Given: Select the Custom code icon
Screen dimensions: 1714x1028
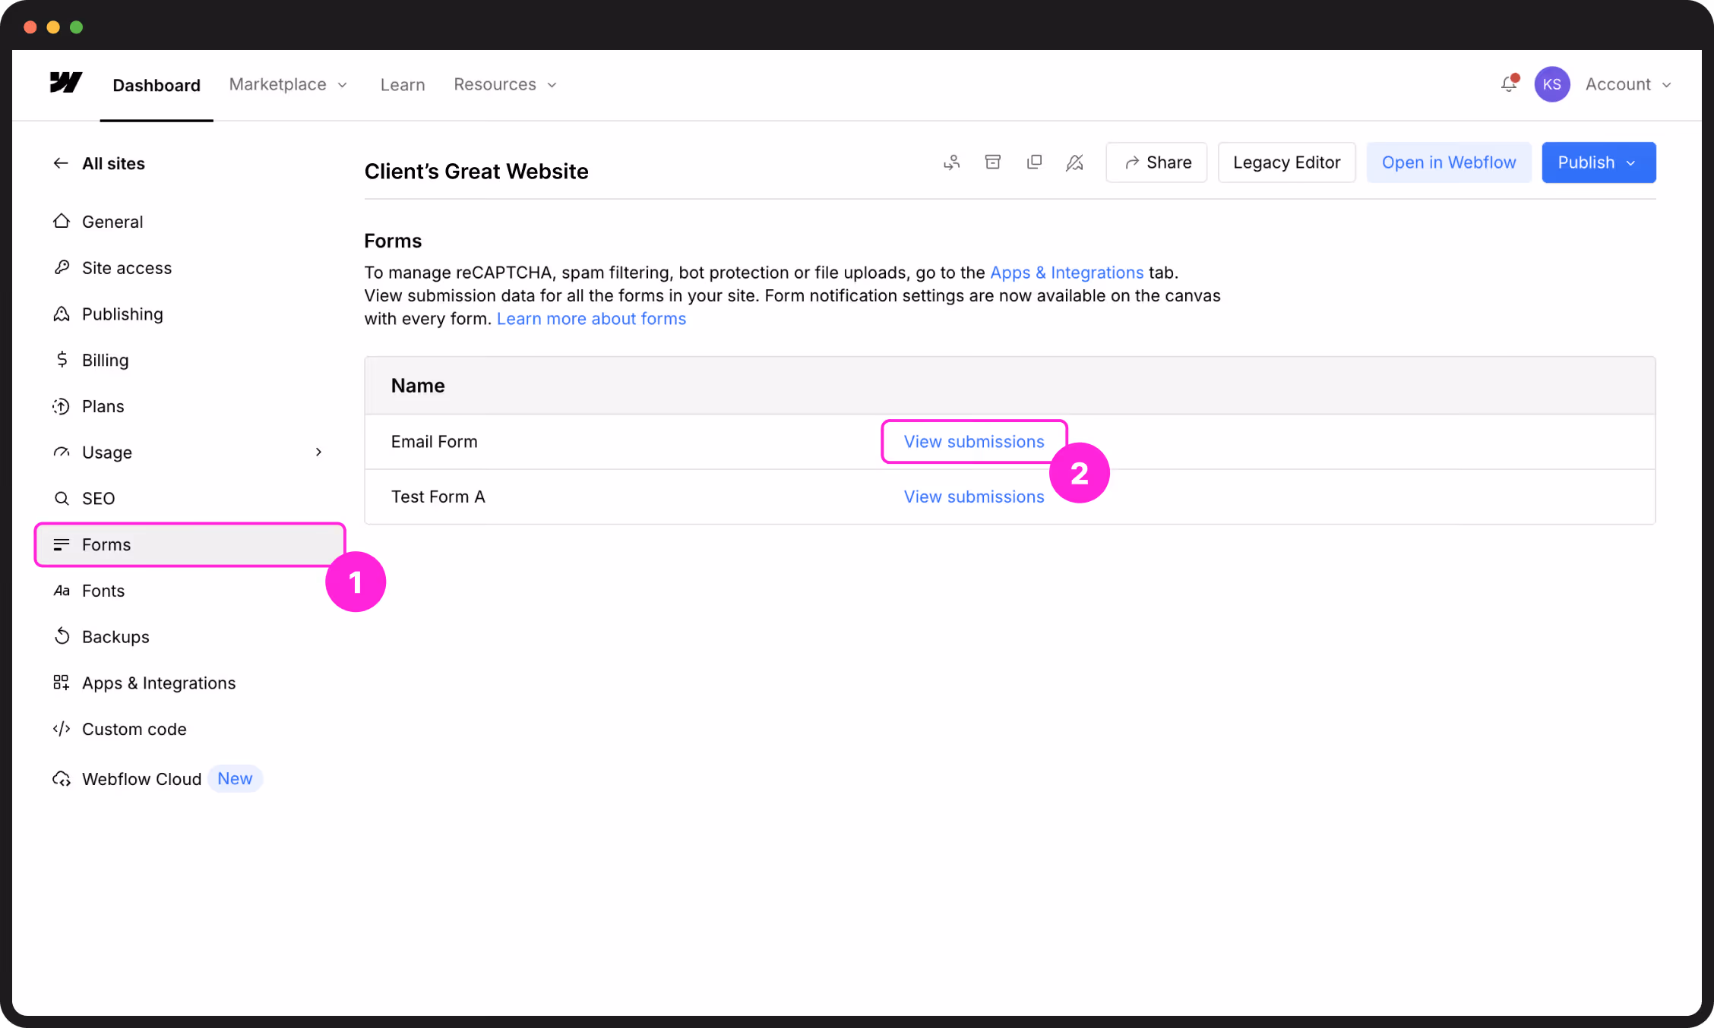Looking at the screenshot, I should click(62, 729).
